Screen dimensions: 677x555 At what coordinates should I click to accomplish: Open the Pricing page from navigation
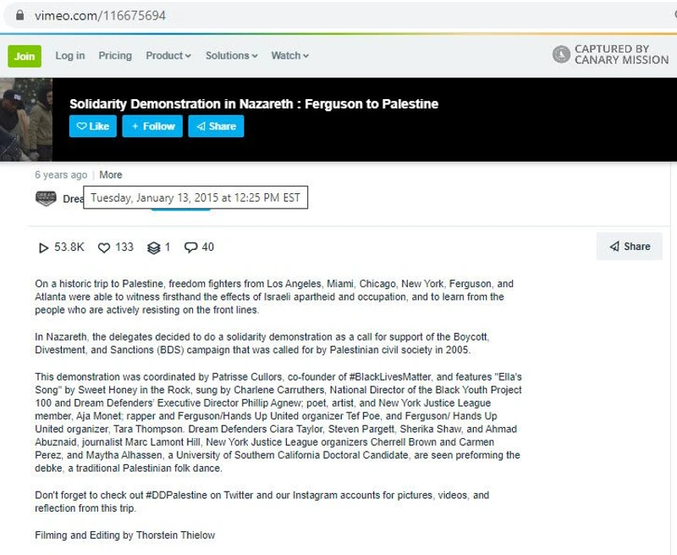tap(115, 56)
